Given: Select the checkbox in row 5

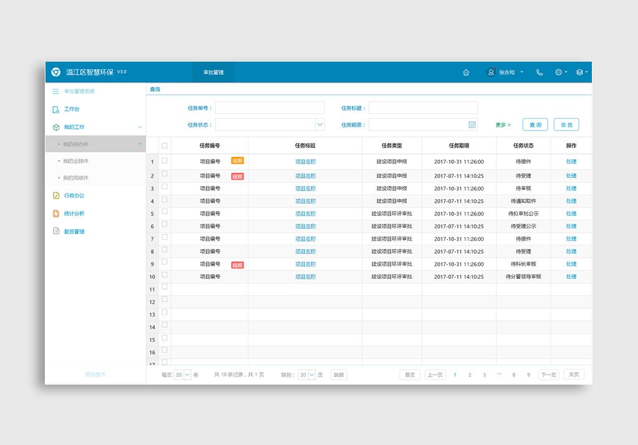Looking at the screenshot, I should (x=164, y=213).
